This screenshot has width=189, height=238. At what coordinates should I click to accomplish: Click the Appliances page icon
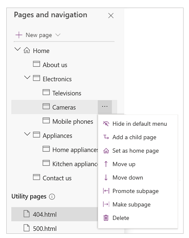click(37, 135)
